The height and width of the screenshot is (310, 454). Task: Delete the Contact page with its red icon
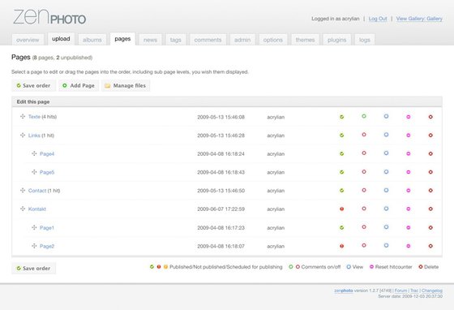(x=430, y=191)
